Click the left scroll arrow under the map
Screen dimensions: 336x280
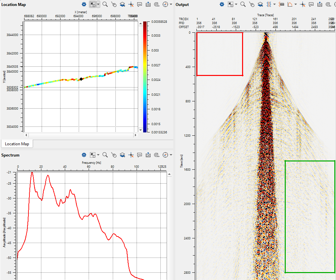coord(26,135)
